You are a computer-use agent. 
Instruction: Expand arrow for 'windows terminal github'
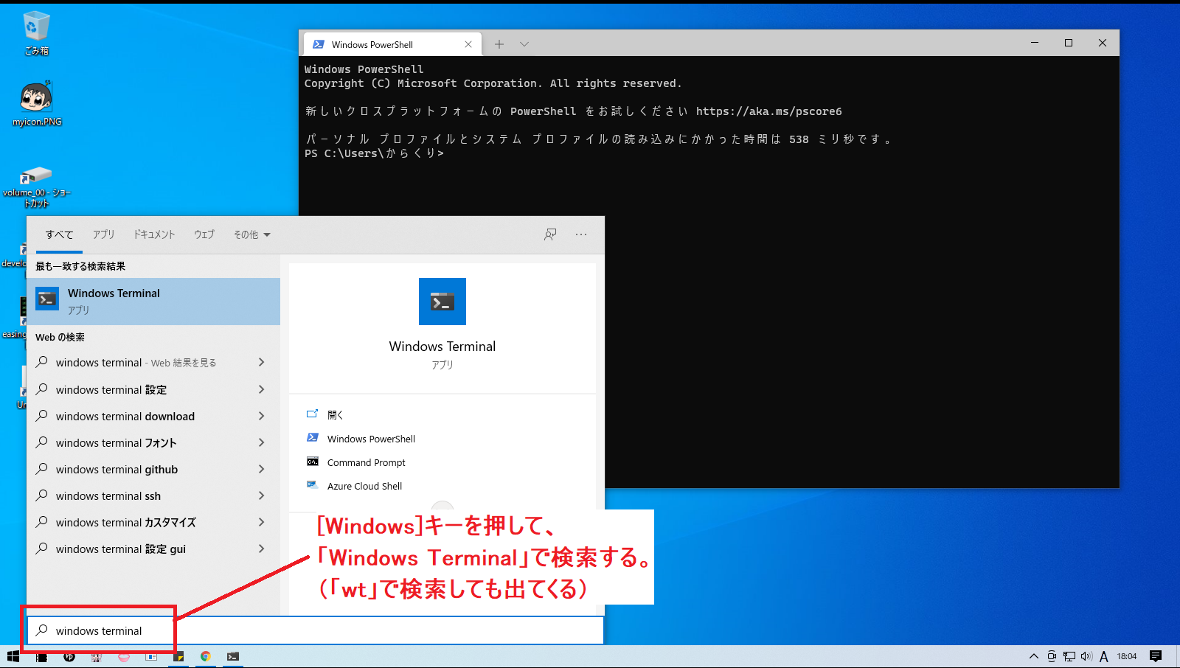coord(261,469)
